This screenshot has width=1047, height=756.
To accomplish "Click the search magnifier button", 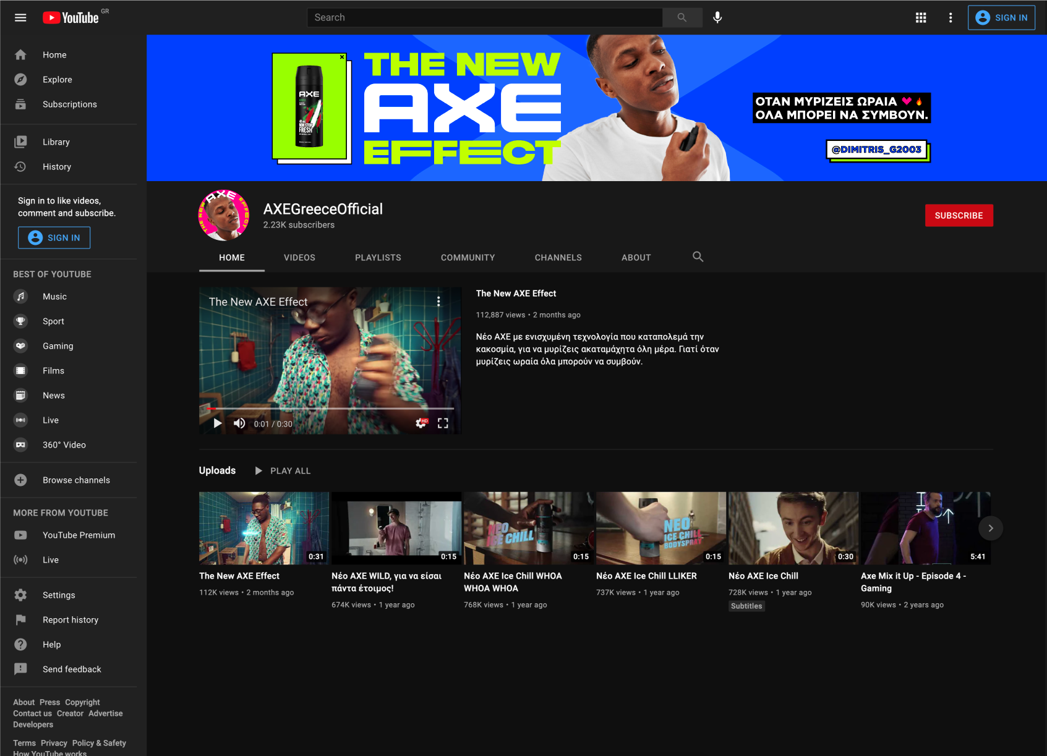I will (x=682, y=17).
